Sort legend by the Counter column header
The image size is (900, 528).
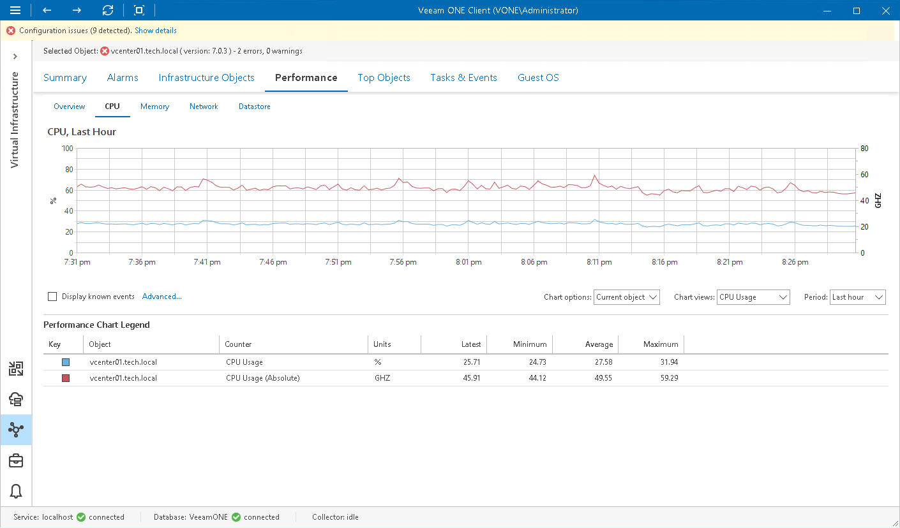tap(294, 344)
